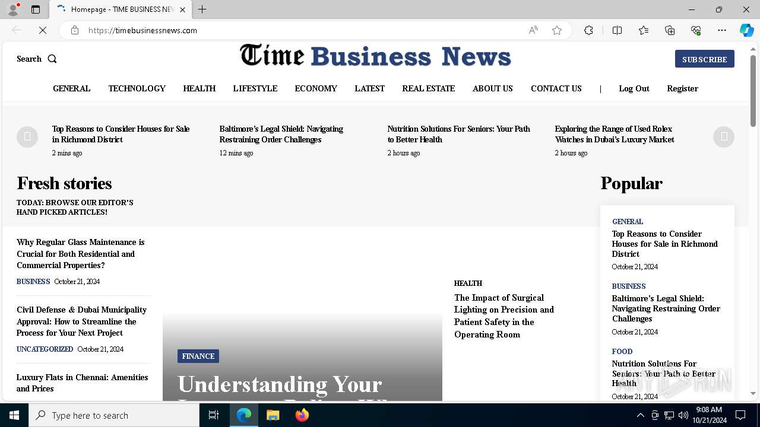Image resolution: width=760 pixels, height=427 pixels.
Task: Launch File Explorer from the taskbar
Action: 273,415
